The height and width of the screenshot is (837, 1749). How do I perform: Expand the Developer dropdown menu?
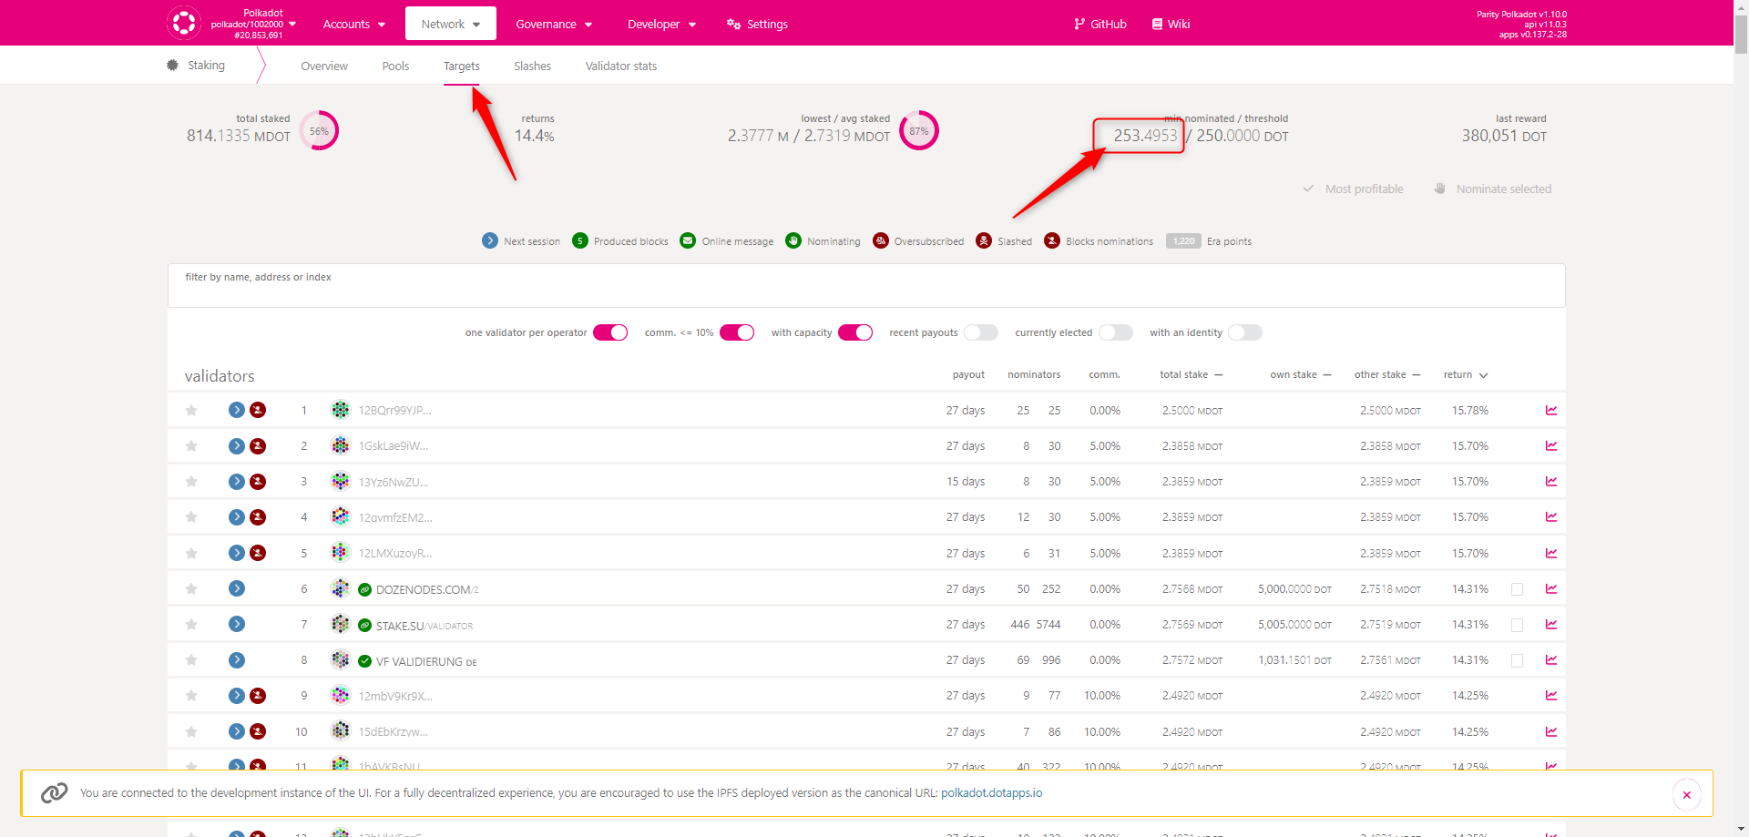coord(661,24)
